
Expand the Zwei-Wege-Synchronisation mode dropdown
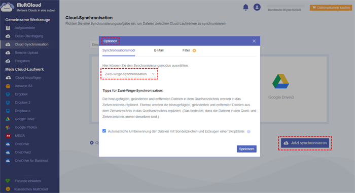(x=129, y=74)
